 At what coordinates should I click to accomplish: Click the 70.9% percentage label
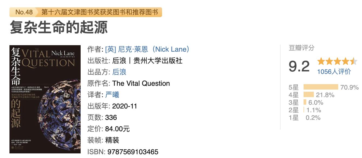350,87
